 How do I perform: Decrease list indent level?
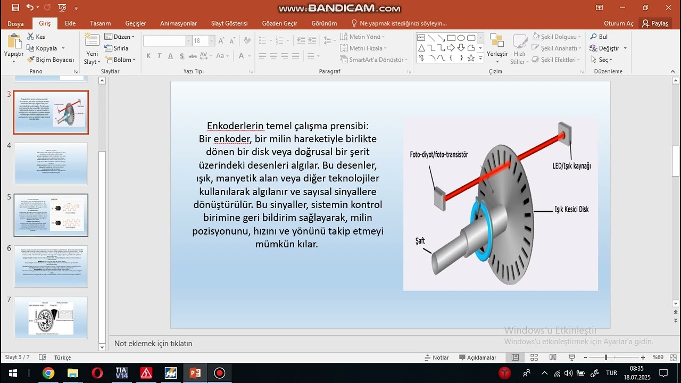(x=301, y=40)
